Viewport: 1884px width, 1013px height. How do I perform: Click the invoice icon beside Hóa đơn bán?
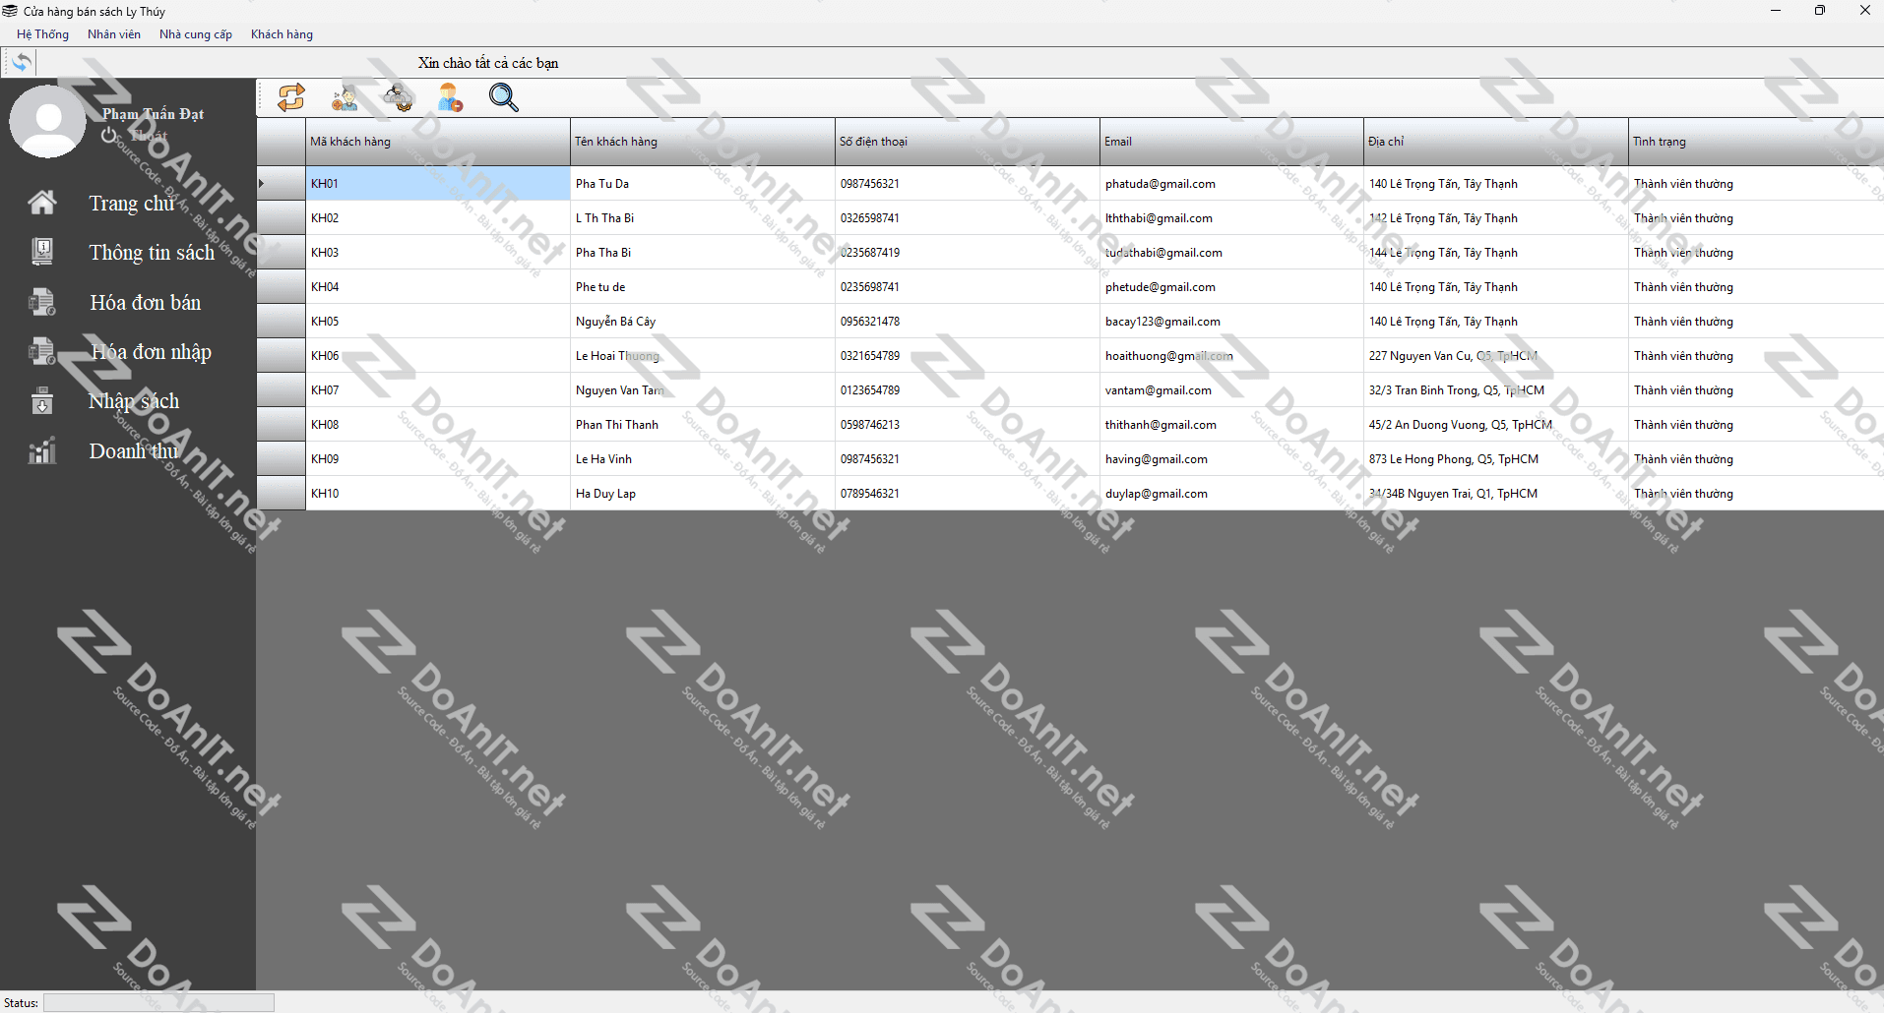click(42, 302)
